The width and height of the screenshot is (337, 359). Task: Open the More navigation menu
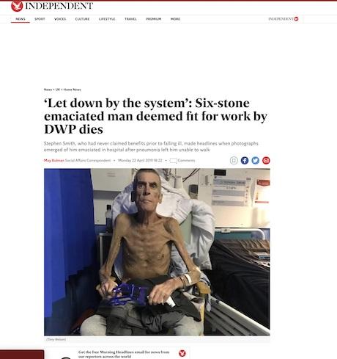point(175,19)
